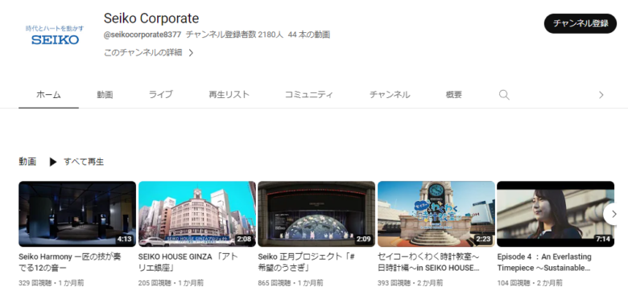Click the 2:08 duration badge
The image size is (628, 291).
pos(243,240)
